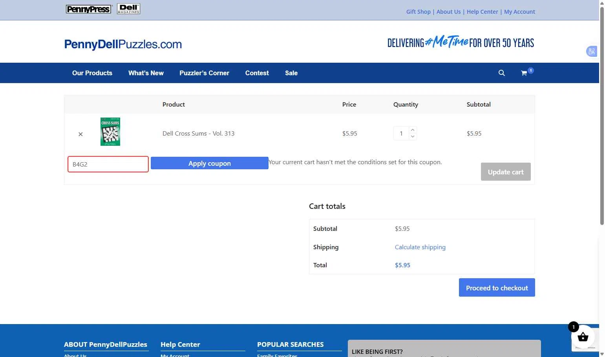Go to the Contest page
Viewport: 605px width, 357px height.
click(257, 73)
